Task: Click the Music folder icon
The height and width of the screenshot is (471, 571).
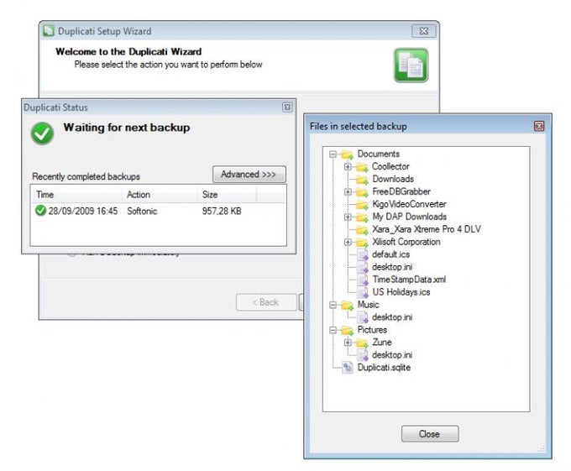Action: (x=348, y=305)
